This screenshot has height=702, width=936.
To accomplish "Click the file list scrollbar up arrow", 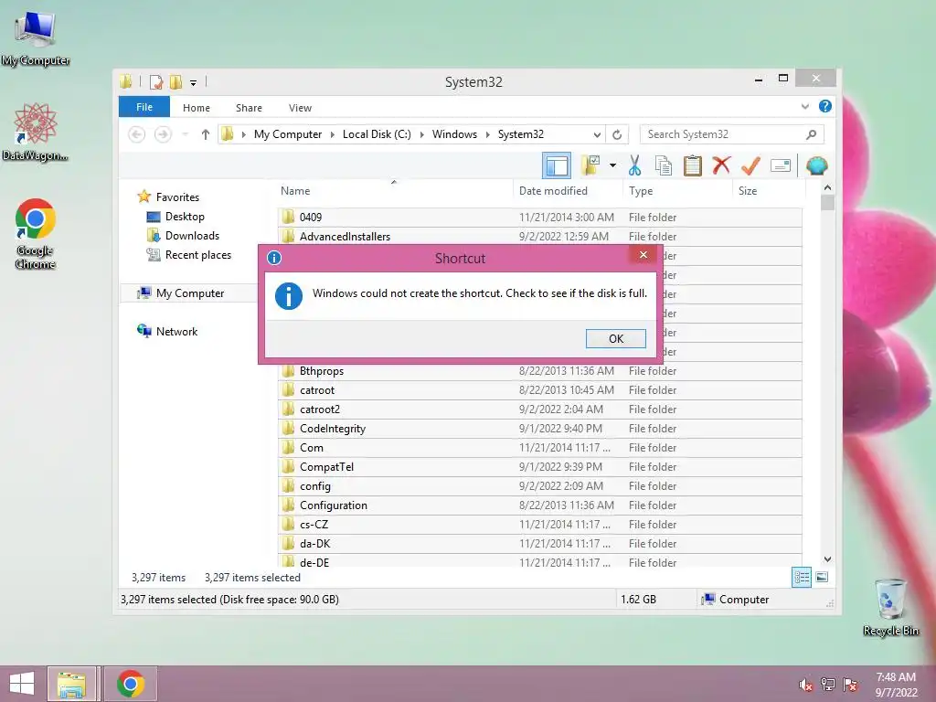I will [x=827, y=187].
